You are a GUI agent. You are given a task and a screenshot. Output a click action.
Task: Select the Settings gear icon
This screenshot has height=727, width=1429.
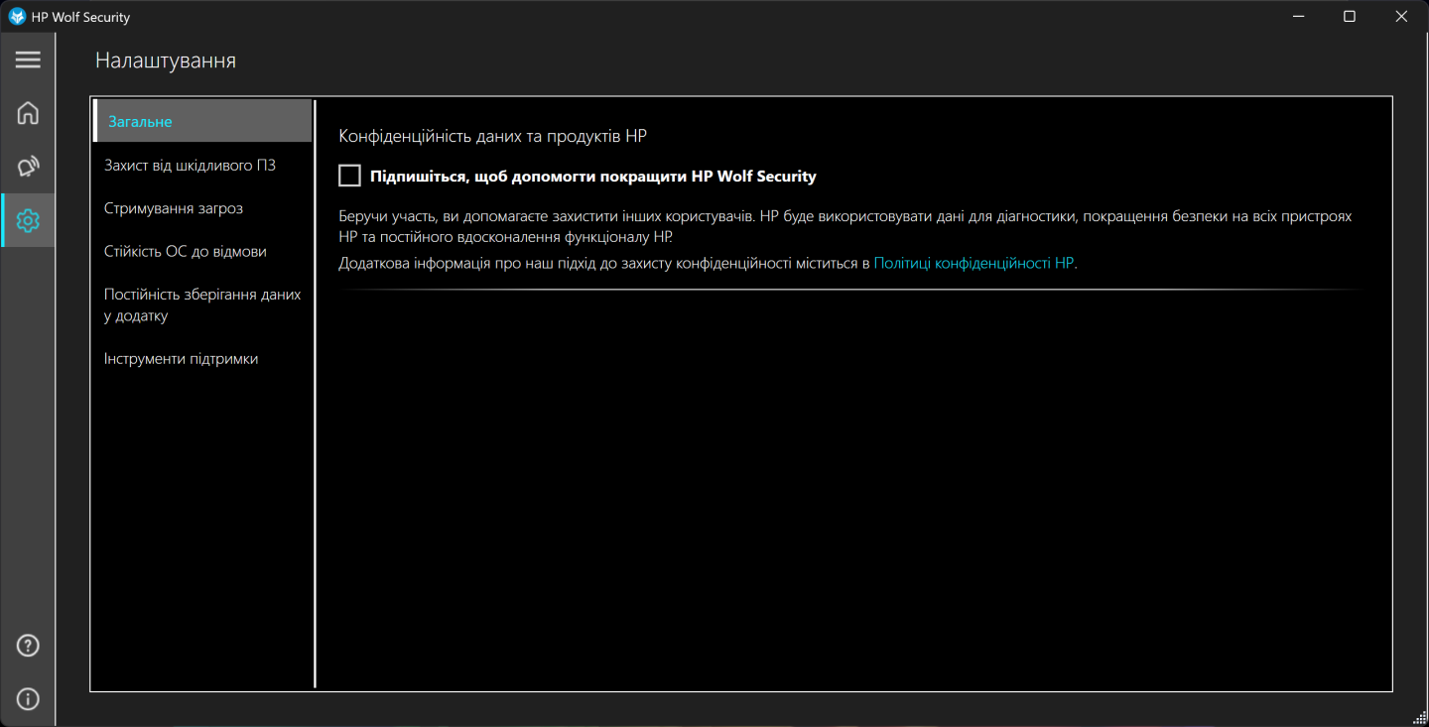pos(28,220)
